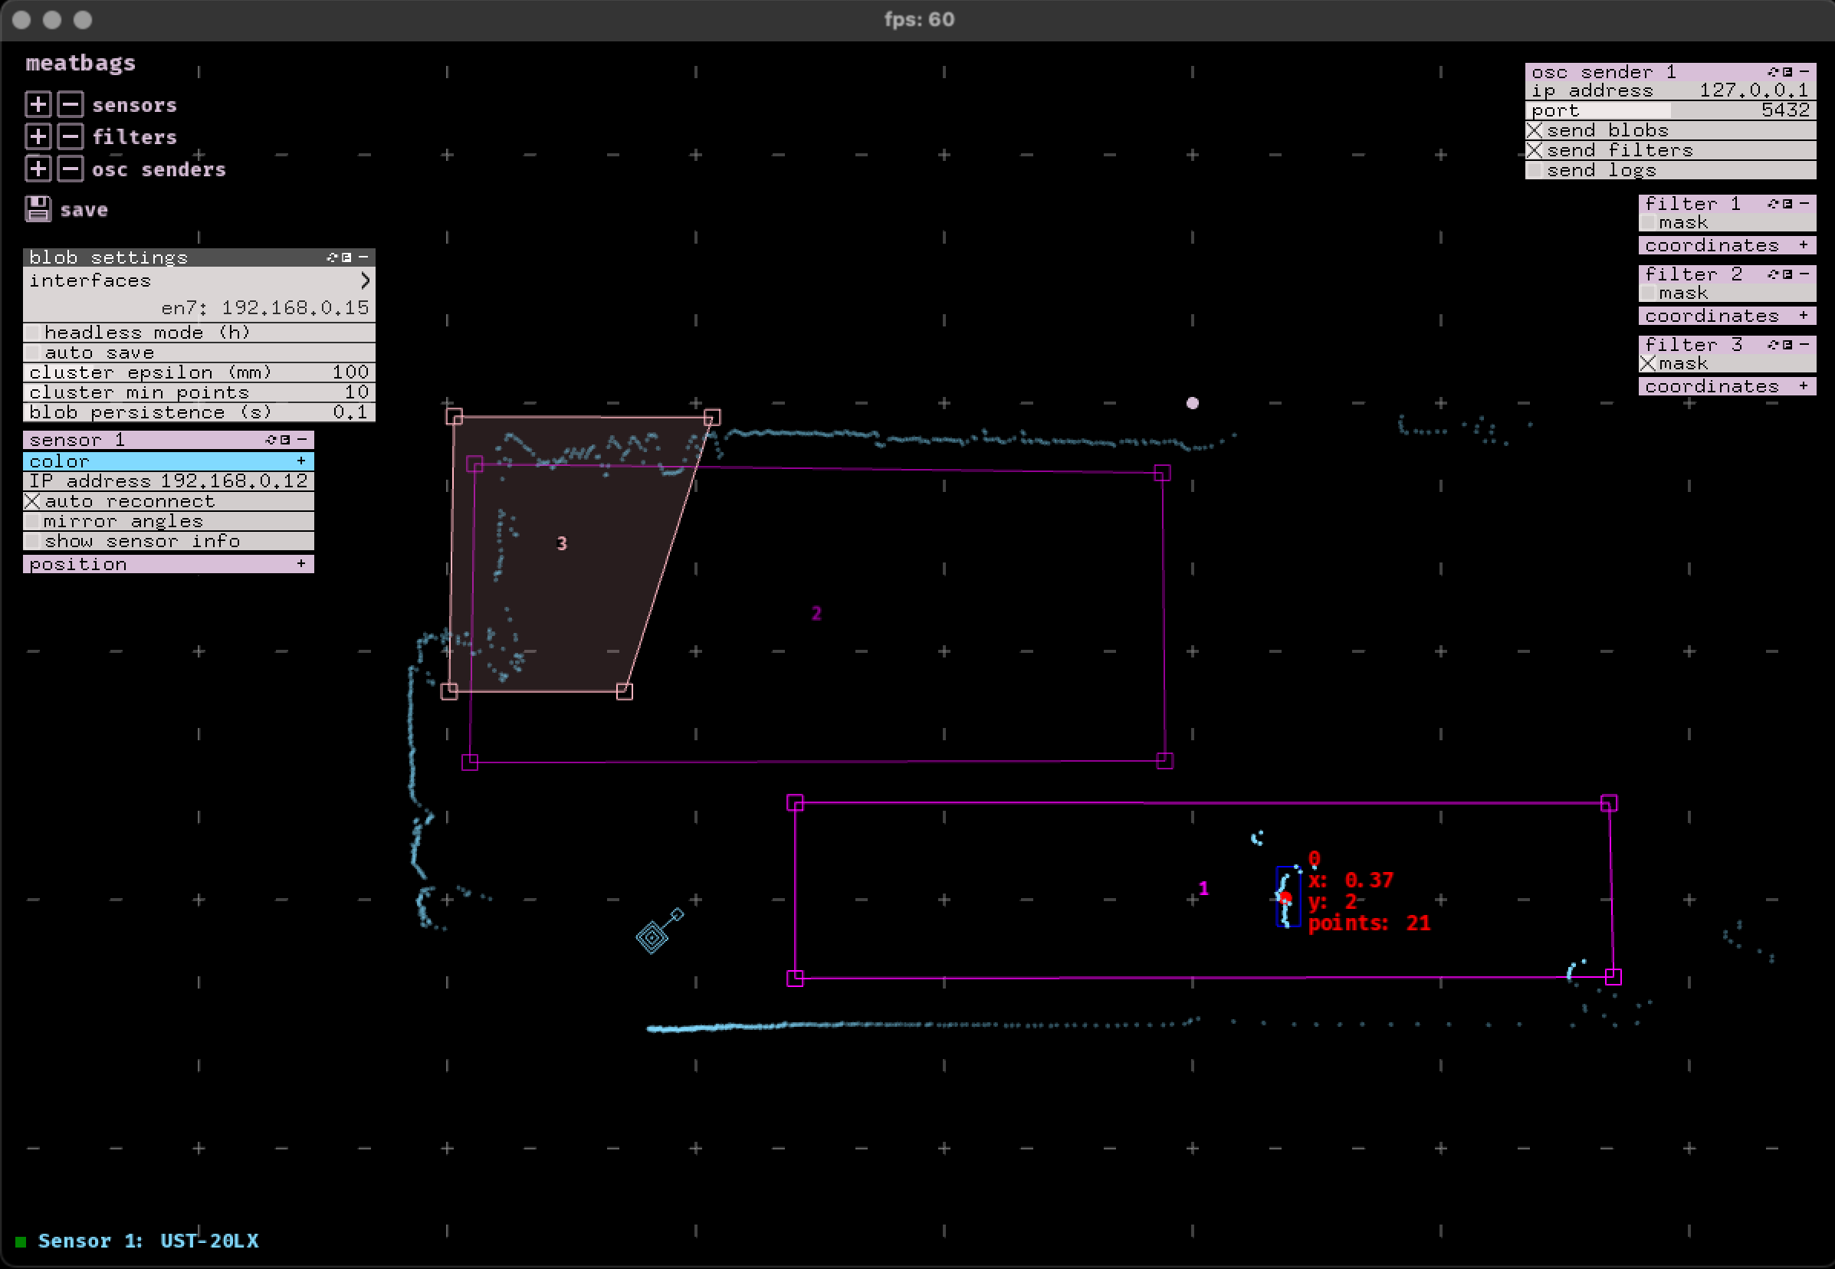Click save icon in filter 2 header
This screenshot has width=1835, height=1269.
click(1787, 274)
